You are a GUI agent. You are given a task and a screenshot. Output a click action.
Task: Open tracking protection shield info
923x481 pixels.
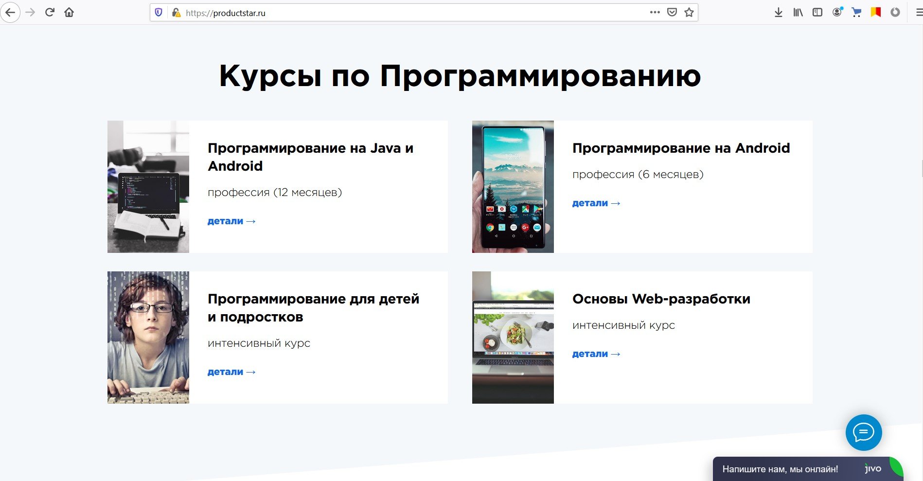pyautogui.click(x=159, y=13)
